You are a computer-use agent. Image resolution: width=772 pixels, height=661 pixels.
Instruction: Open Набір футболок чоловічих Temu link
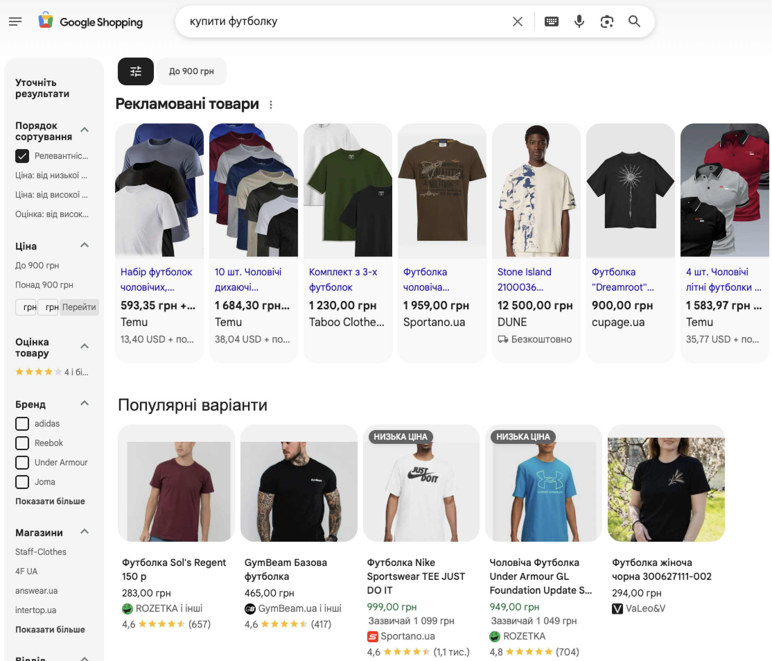[x=156, y=280]
